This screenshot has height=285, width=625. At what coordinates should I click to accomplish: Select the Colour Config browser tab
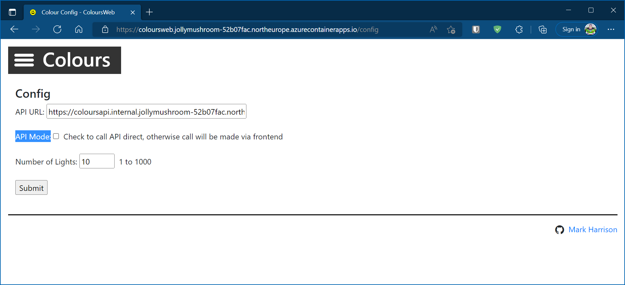(78, 12)
